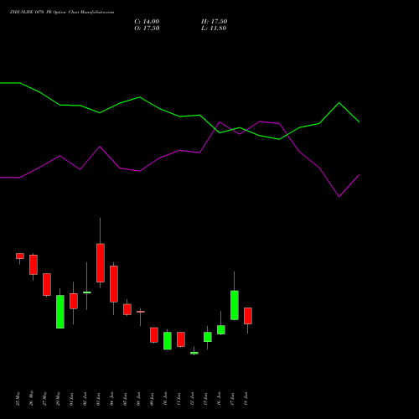Viewport: 419px width, 419px height.
Task: Click the '17 Jun' date label on the axis
Action: (x=233, y=399)
